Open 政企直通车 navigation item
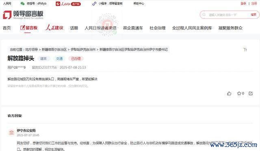The width and height of the screenshot is (260, 151). pos(133,28)
